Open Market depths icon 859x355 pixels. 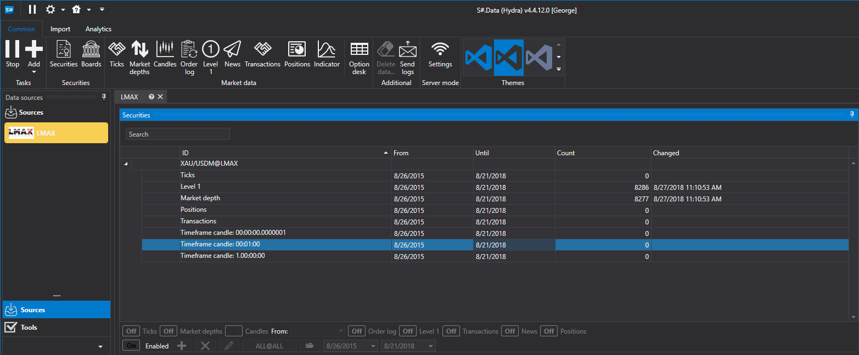click(140, 49)
